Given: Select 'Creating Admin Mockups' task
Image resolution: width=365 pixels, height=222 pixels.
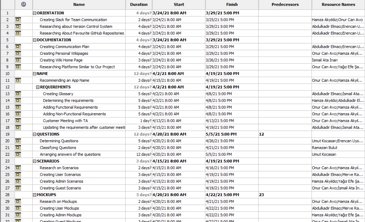Looking at the screenshot, I should coord(60,215).
